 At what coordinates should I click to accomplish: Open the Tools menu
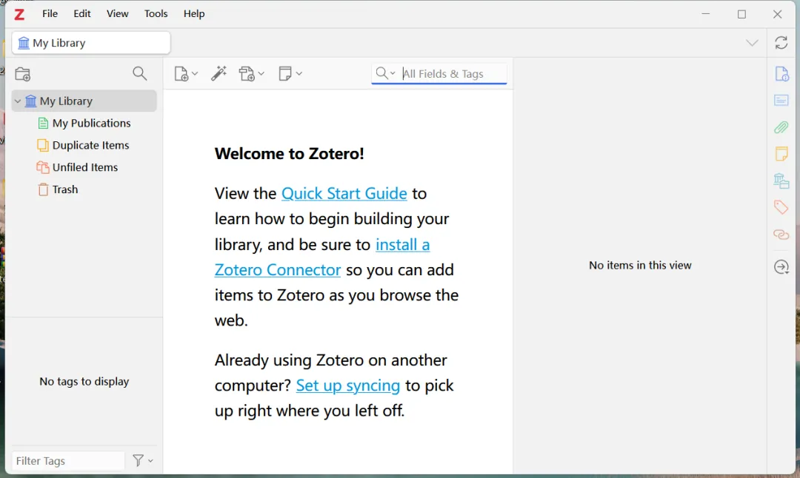coord(156,14)
